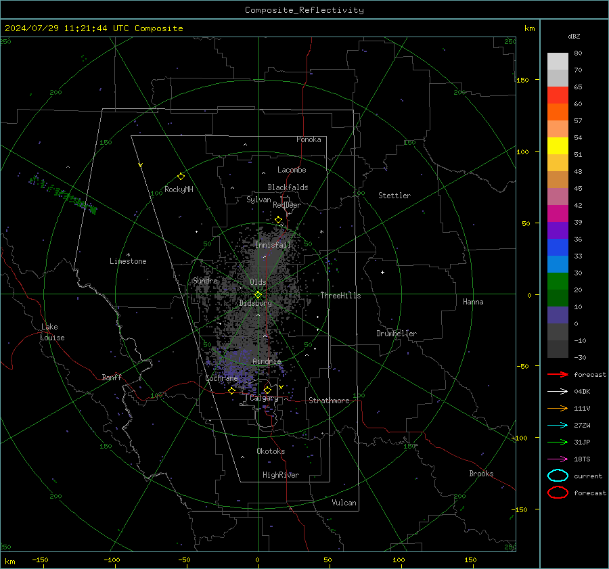This screenshot has width=609, height=569.
Task: Click the Lake Louise label
Action: [x=52, y=332]
